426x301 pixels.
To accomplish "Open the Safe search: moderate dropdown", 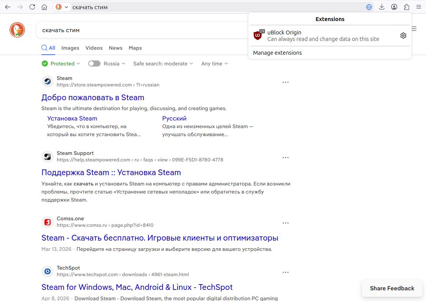I will click(x=163, y=63).
